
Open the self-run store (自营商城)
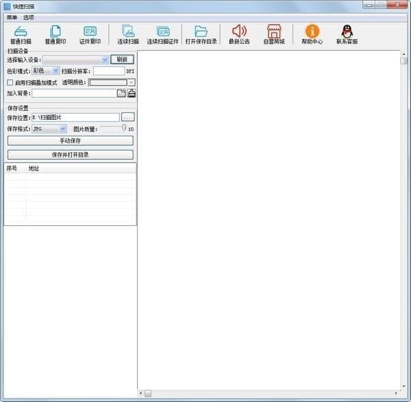[x=274, y=35]
